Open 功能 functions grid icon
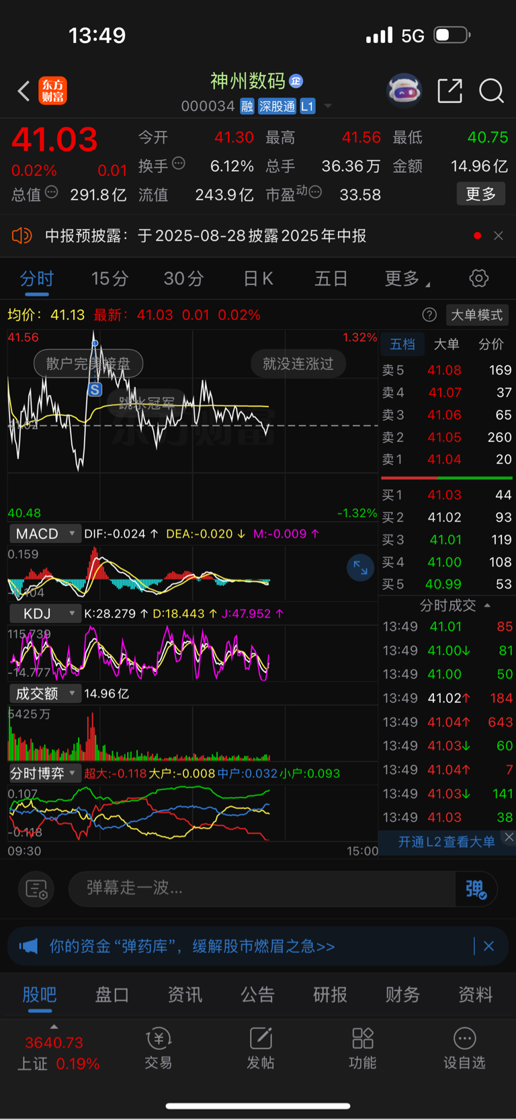 coord(363,1048)
